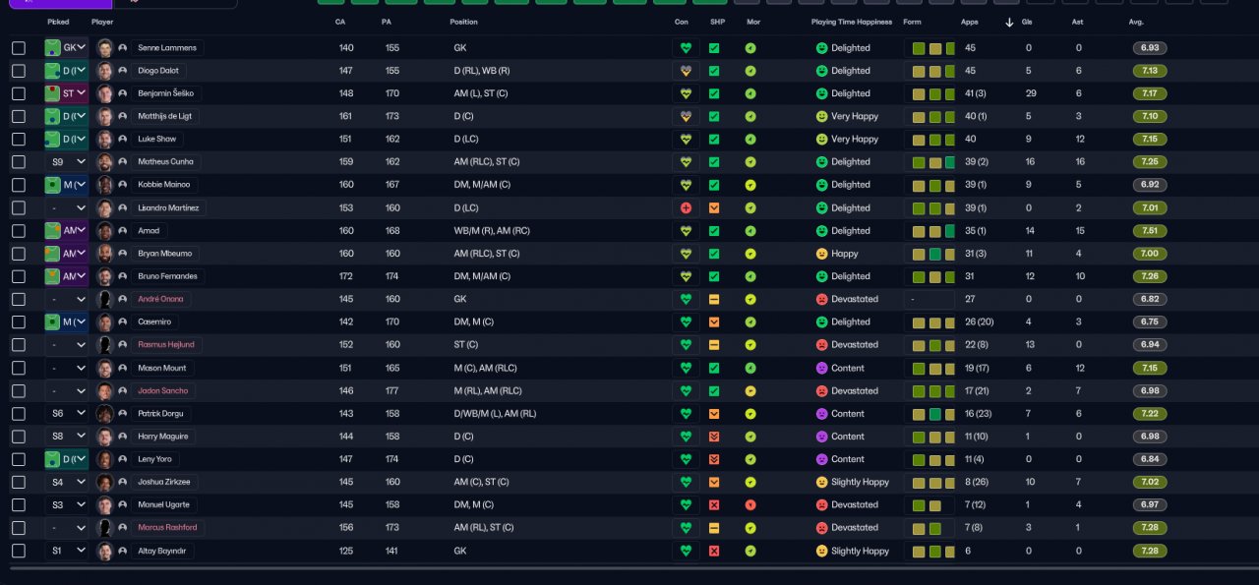Sort by the Position column header
Viewport: 1259px width, 585px height.
464,22
